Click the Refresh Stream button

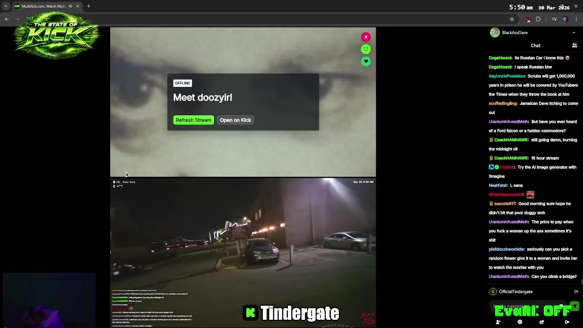click(x=194, y=120)
